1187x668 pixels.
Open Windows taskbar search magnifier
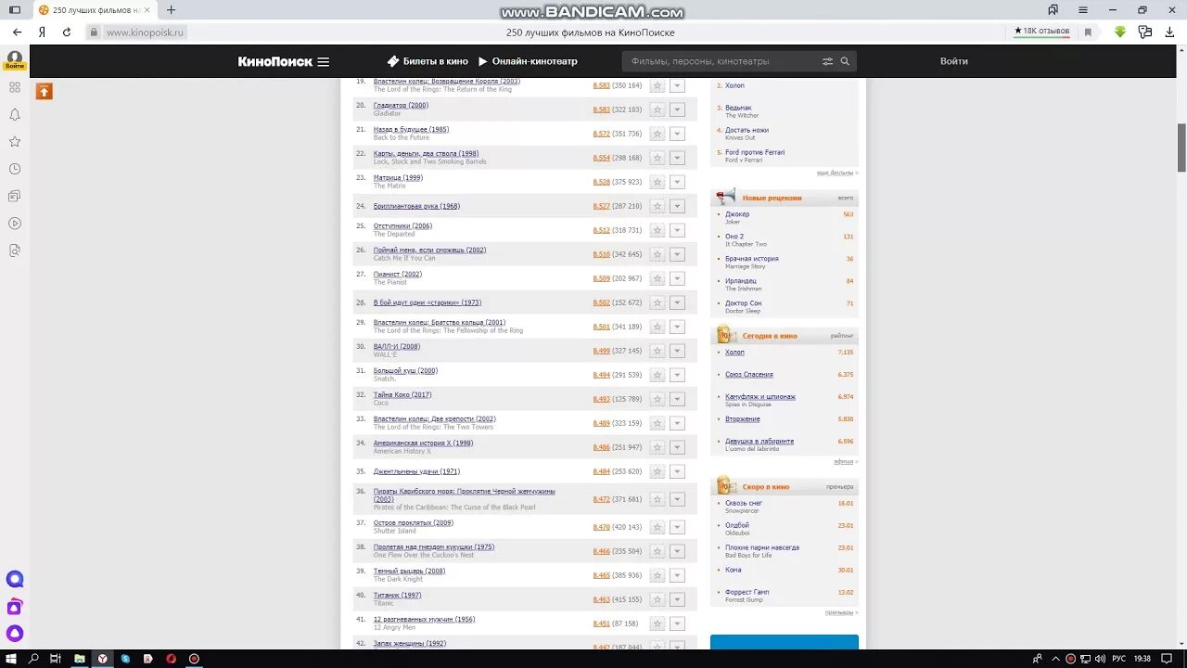click(x=33, y=659)
